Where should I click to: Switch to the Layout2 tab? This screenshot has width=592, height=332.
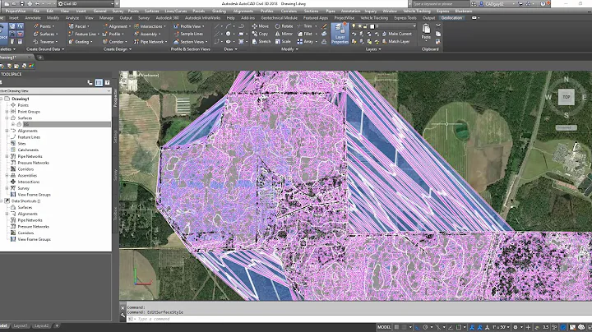tap(41, 325)
